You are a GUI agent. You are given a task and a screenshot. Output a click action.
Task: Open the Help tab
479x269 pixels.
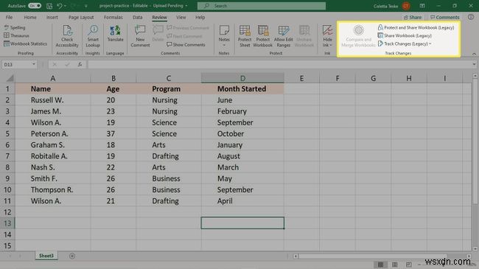tap(200, 18)
